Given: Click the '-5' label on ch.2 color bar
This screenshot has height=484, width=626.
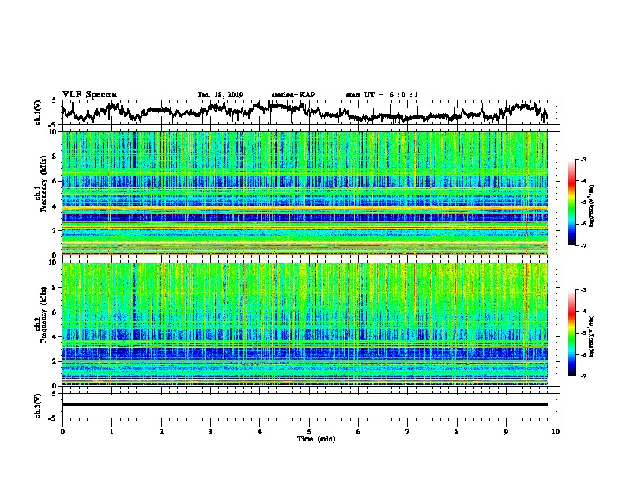Looking at the screenshot, I should [x=583, y=333].
